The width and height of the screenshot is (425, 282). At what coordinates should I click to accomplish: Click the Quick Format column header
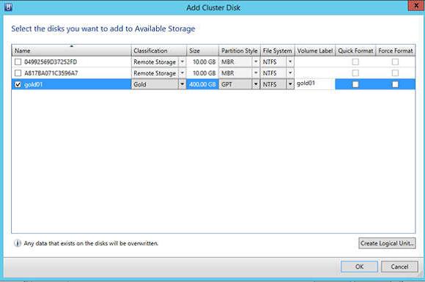click(x=355, y=51)
